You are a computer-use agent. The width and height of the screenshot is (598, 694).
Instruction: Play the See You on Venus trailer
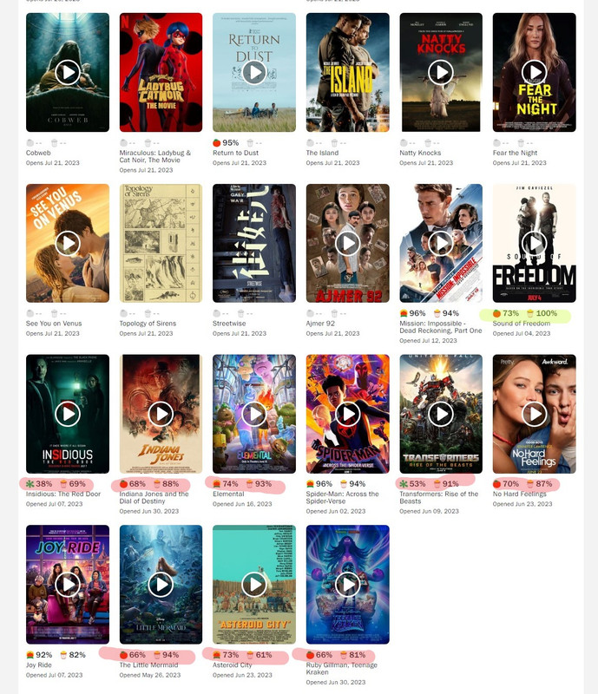(x=68, y=243)
